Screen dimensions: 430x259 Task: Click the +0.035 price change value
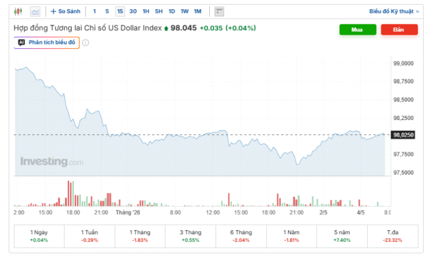pyautogui.click(x=211, y=28)
